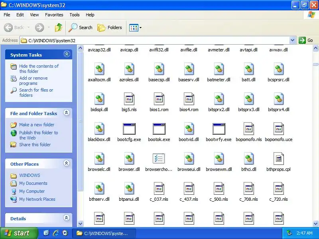Screen dimensions: 319x239
Task: Open the Views dropdown button
Action: [x=135, y=27]
